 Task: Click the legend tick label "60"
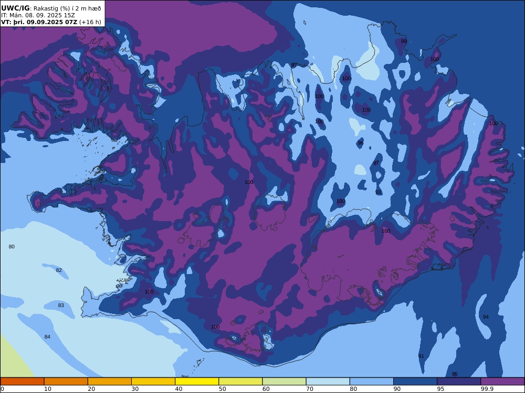(x=266, y=389)
